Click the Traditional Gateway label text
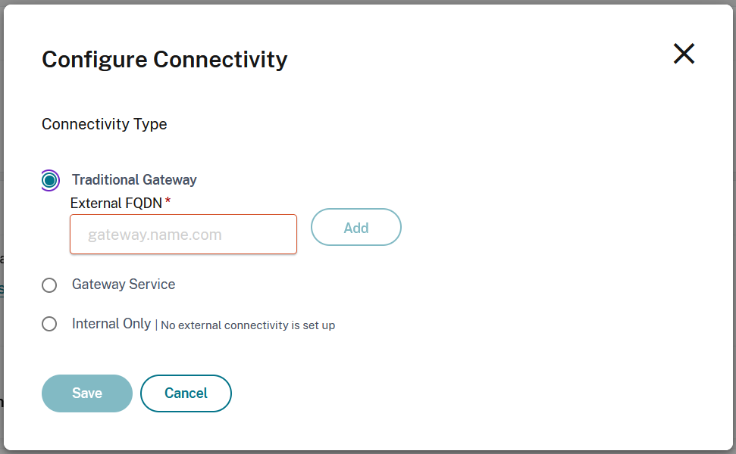 pyautogui.click(x=133, y=180)
